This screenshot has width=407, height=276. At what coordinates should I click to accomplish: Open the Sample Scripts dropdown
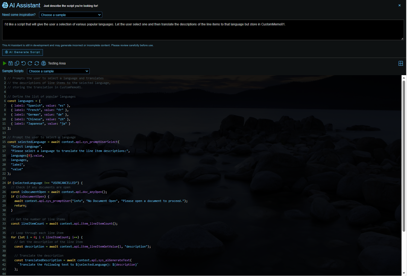58,71
